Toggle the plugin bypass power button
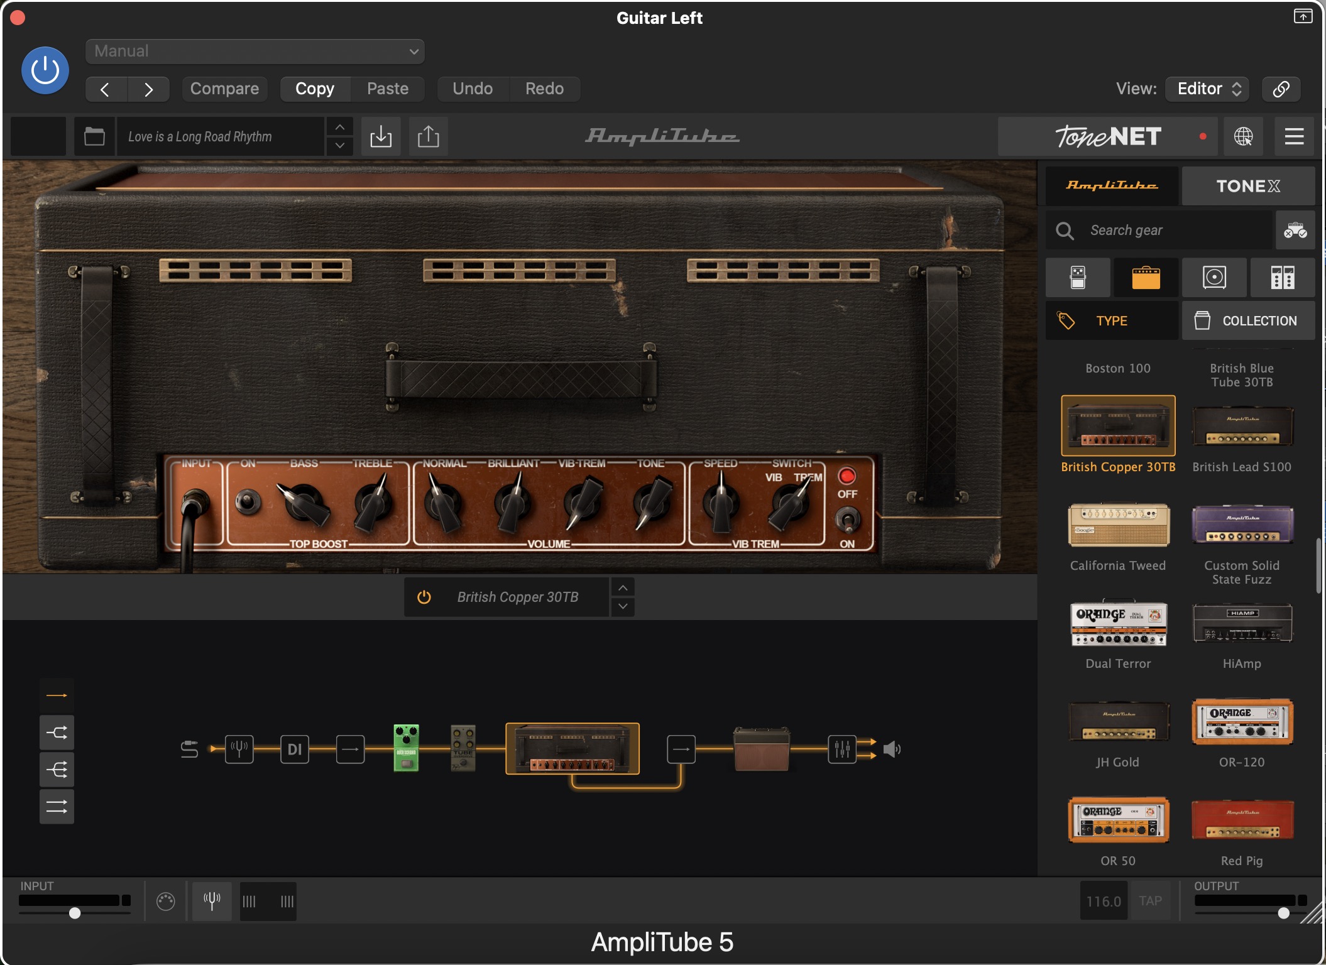This screenshot has width=1326, height=965. pos(45,70)
